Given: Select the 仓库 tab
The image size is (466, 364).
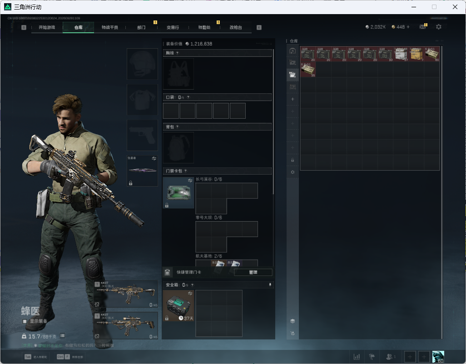Looking at the screenshot, I should click(x=79, y=27).
